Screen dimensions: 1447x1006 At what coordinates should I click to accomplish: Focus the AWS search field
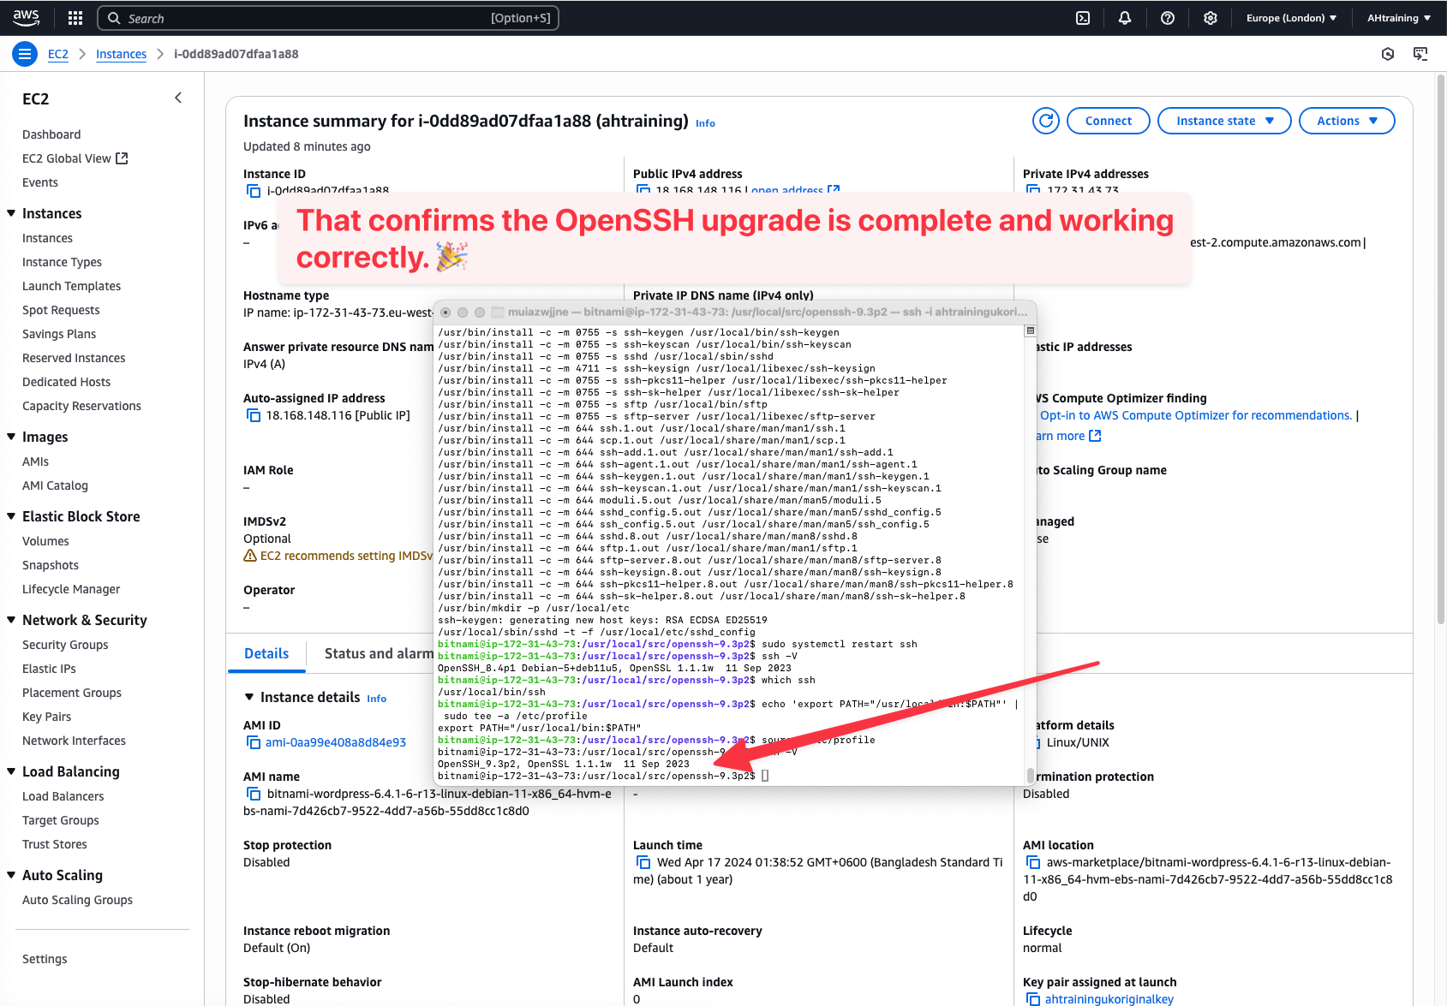328,18
